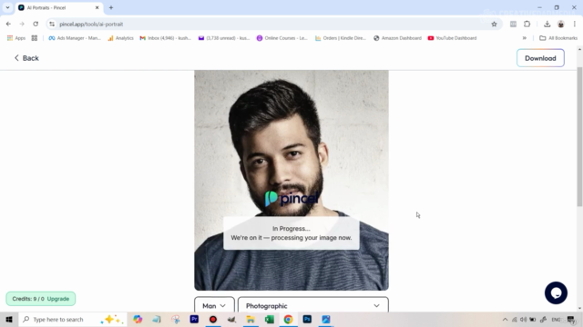View site information icon in address bar
583x327 pixels.
pos(52,25)
